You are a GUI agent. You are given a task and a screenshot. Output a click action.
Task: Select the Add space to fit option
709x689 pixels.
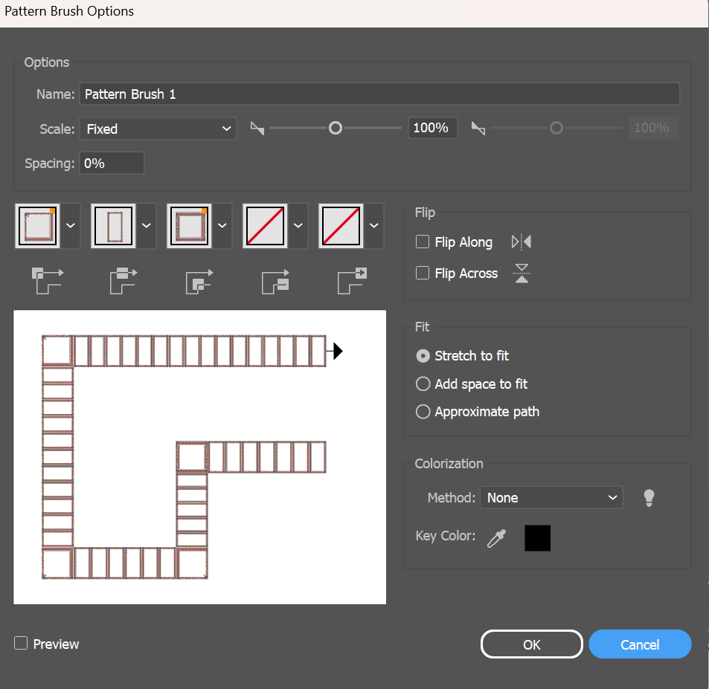[423, 384]
